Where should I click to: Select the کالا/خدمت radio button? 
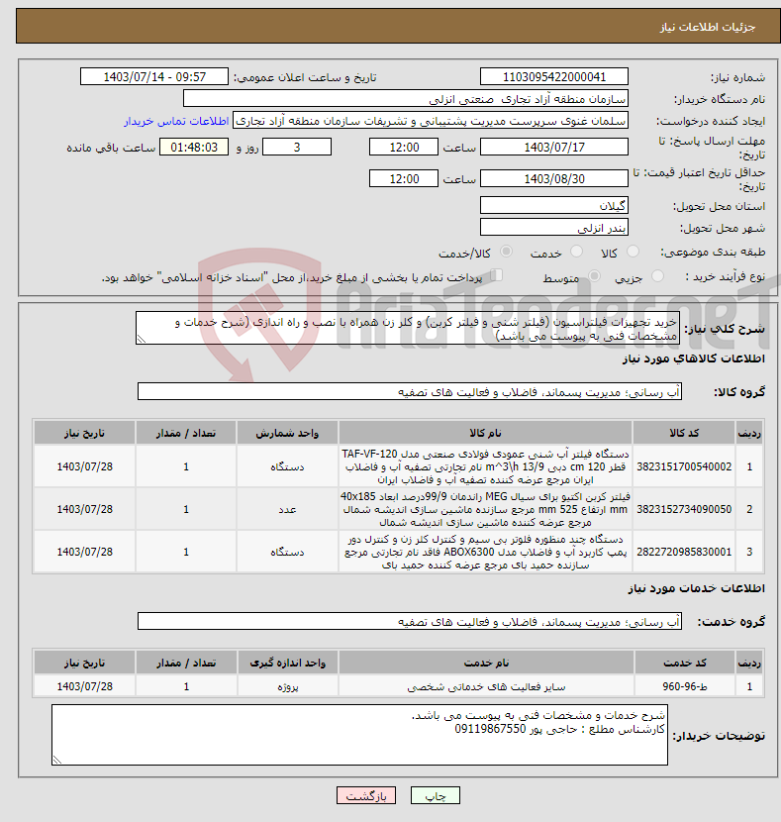coord(506,252)
